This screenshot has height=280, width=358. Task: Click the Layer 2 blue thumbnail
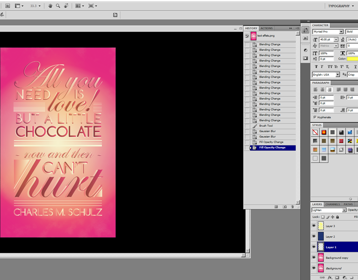[321, 237]
